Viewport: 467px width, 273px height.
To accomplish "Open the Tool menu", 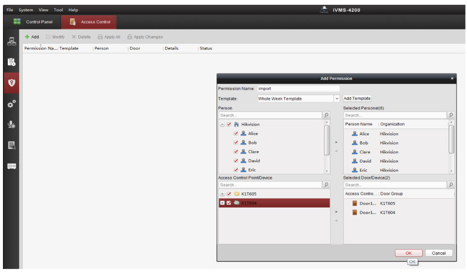I will (x=59, y=10).
